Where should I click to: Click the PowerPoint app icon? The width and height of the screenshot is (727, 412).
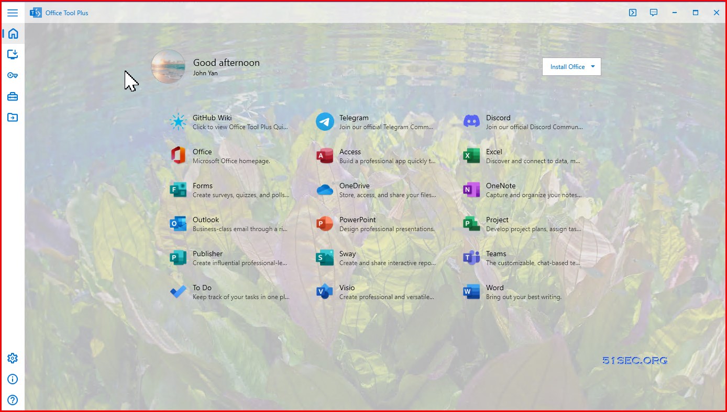[325, 224]
